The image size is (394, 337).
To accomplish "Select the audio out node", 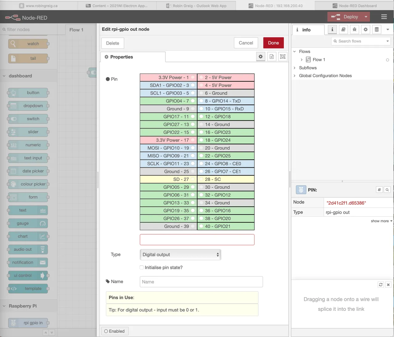I will [28, 249].
